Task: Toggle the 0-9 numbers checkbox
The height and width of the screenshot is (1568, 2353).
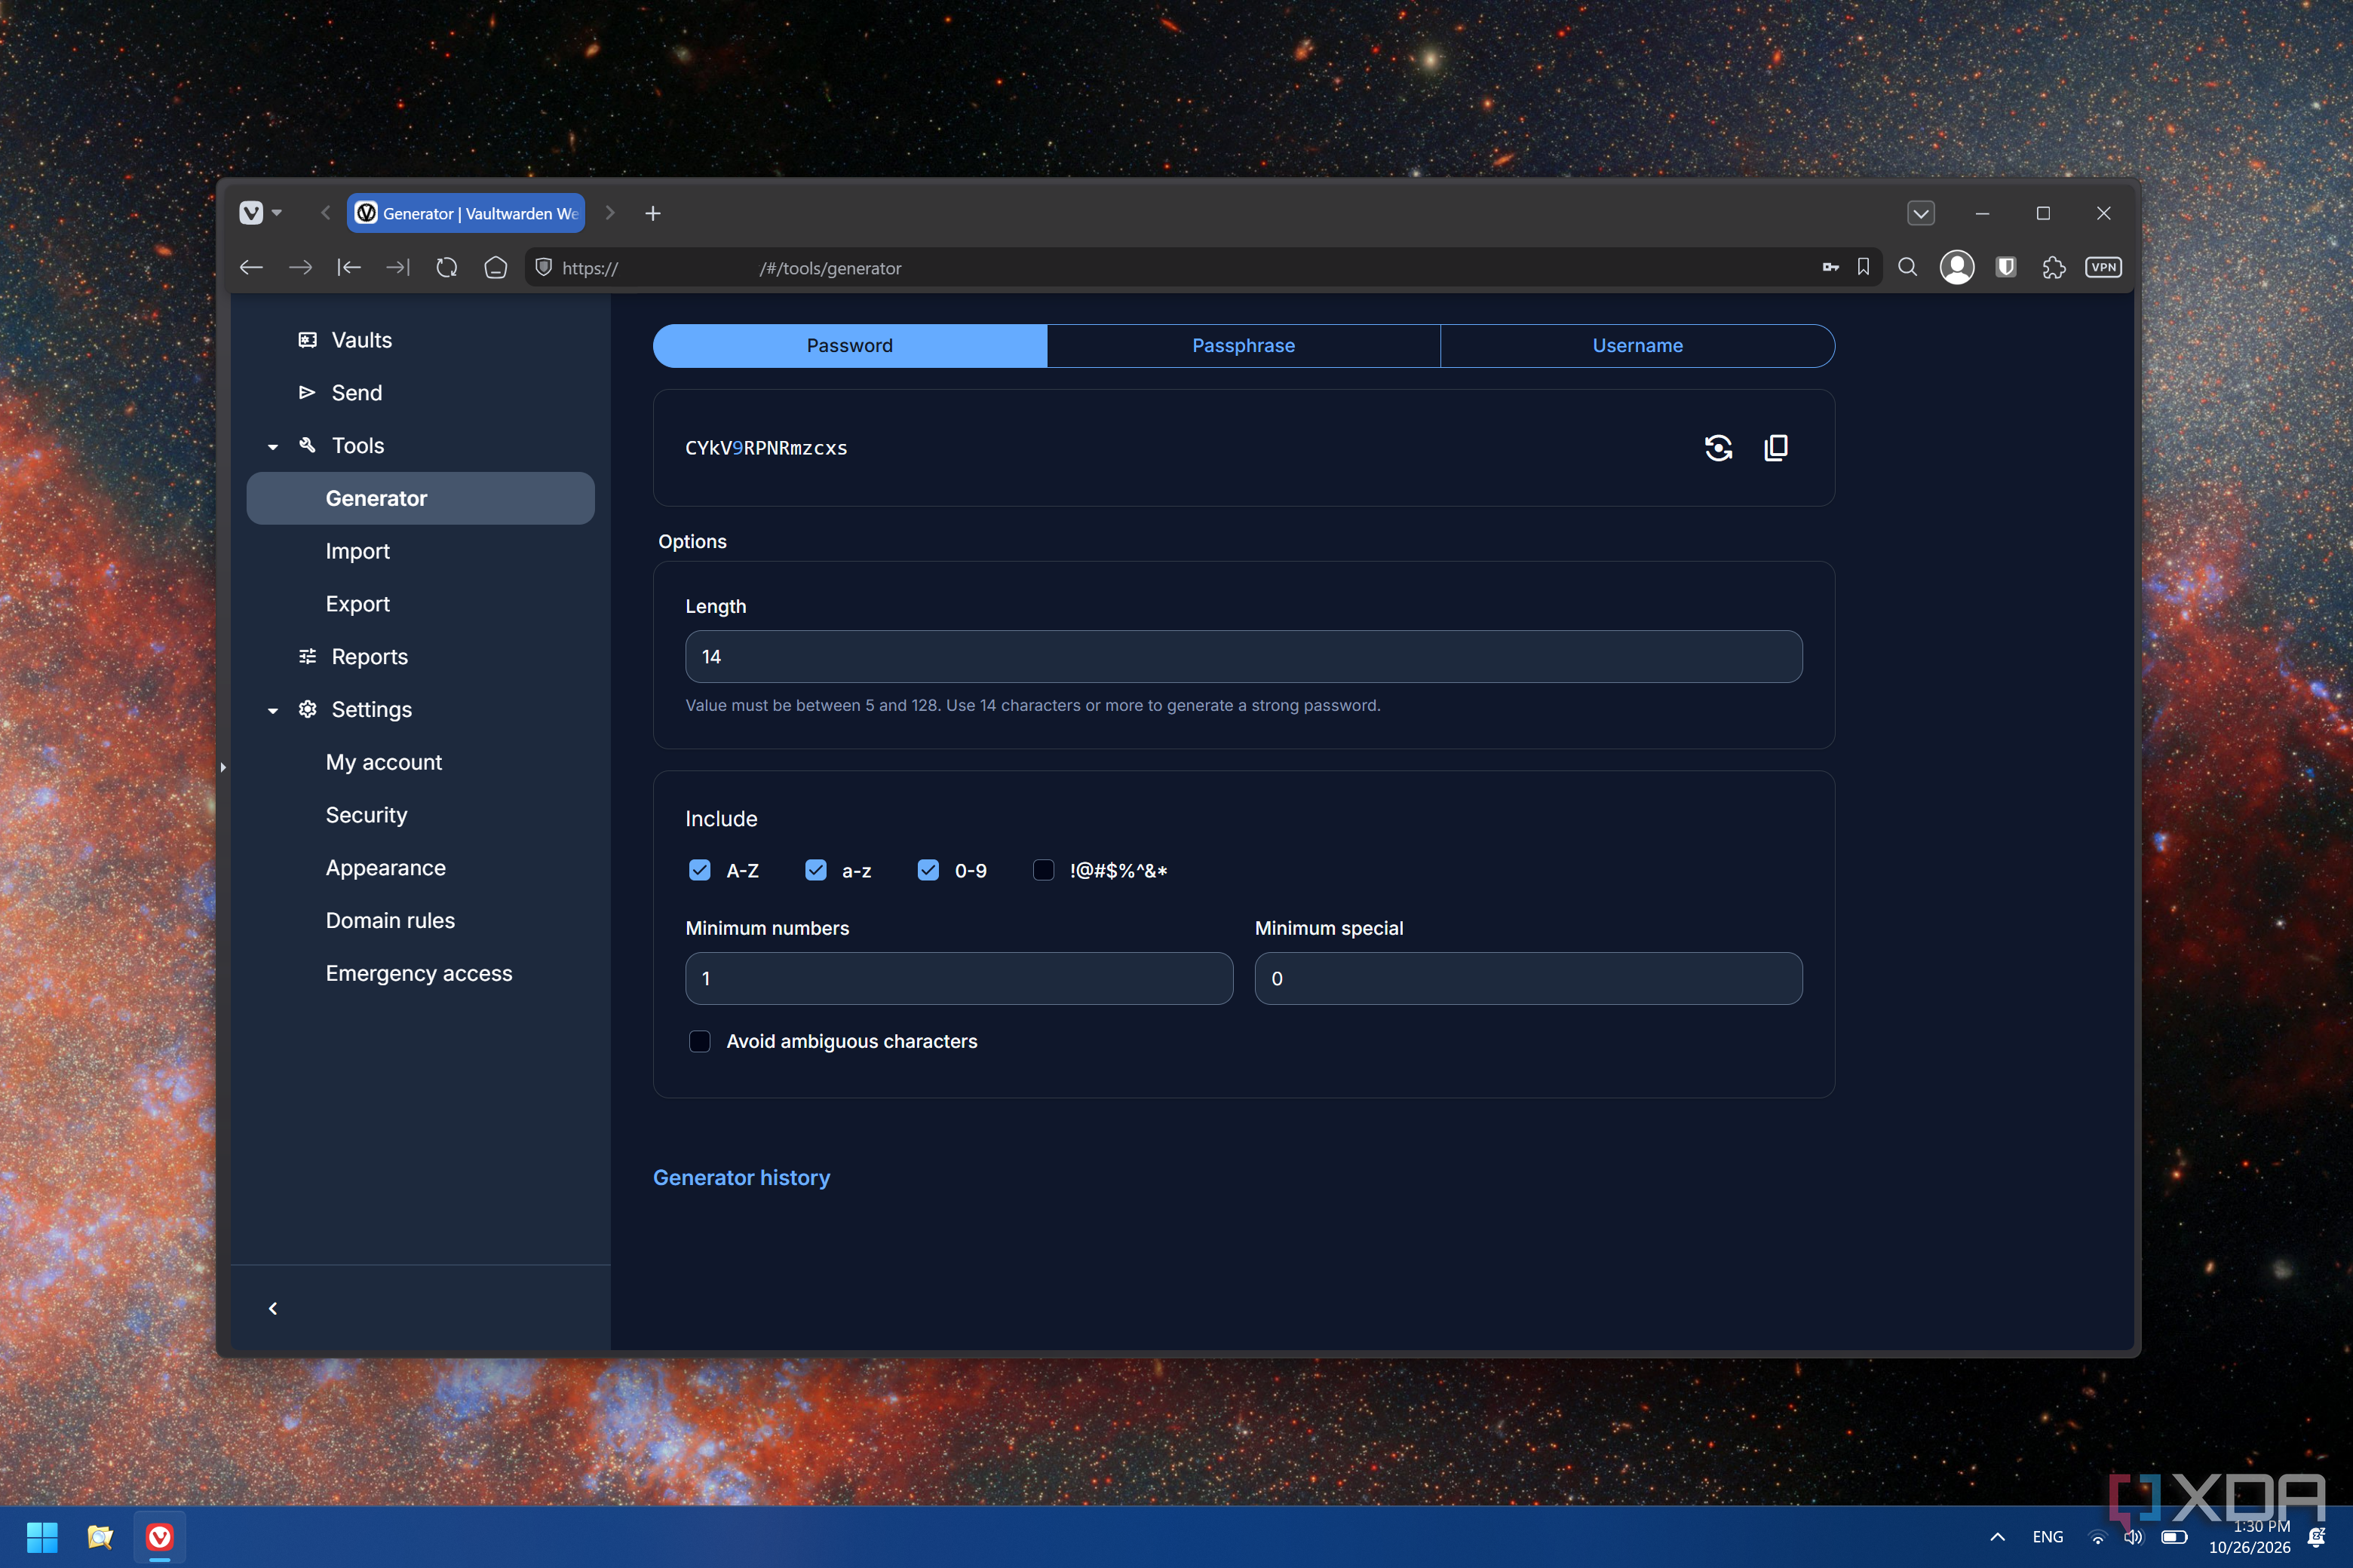Action: click(x=928, y=870)
